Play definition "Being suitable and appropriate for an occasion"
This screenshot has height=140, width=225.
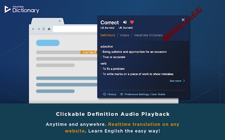pyautogui.click(x=135, y=52)
